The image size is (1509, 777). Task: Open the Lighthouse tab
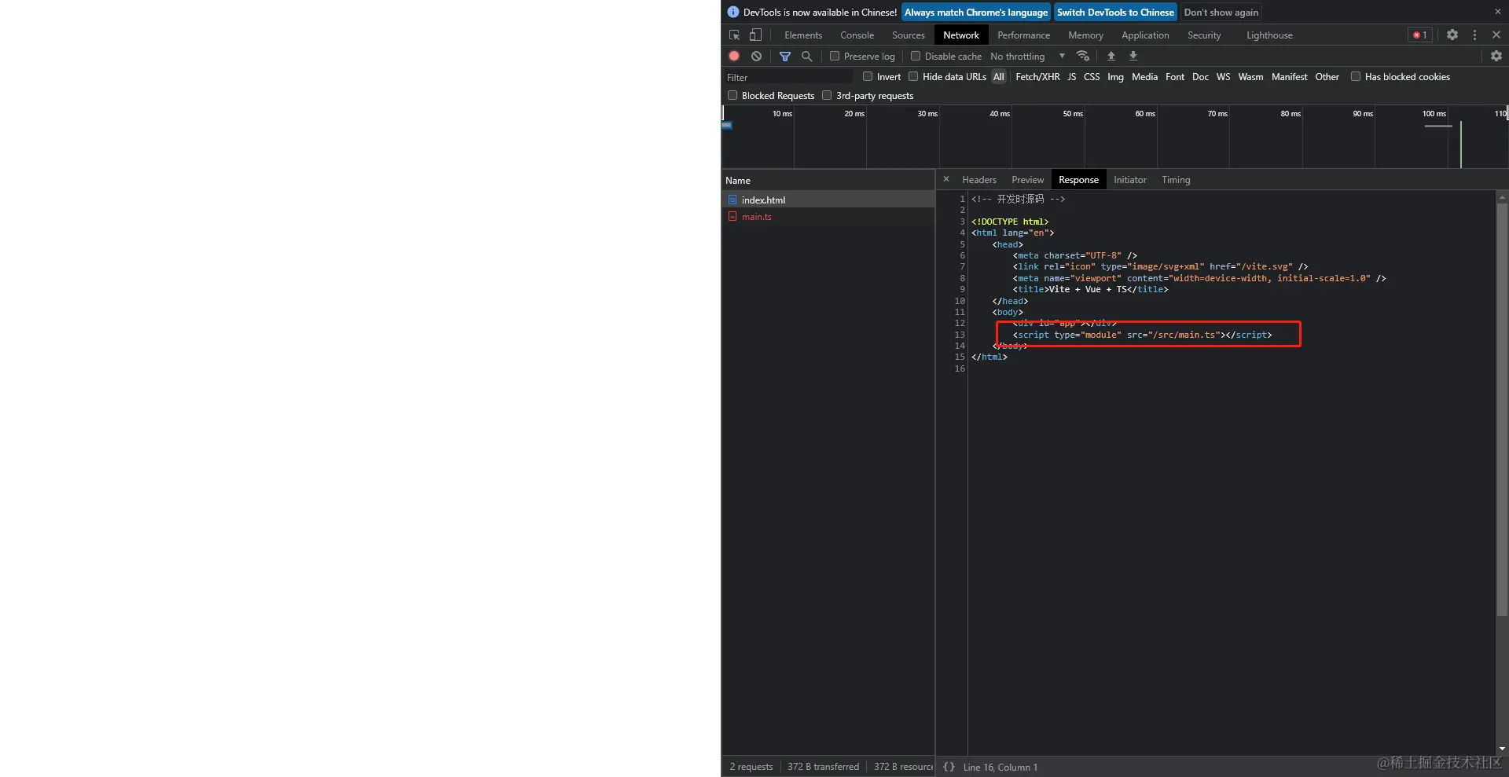coord(1269,35)
